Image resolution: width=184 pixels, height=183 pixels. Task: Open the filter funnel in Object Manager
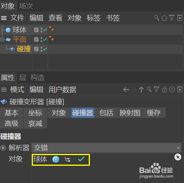coord(172,18)
